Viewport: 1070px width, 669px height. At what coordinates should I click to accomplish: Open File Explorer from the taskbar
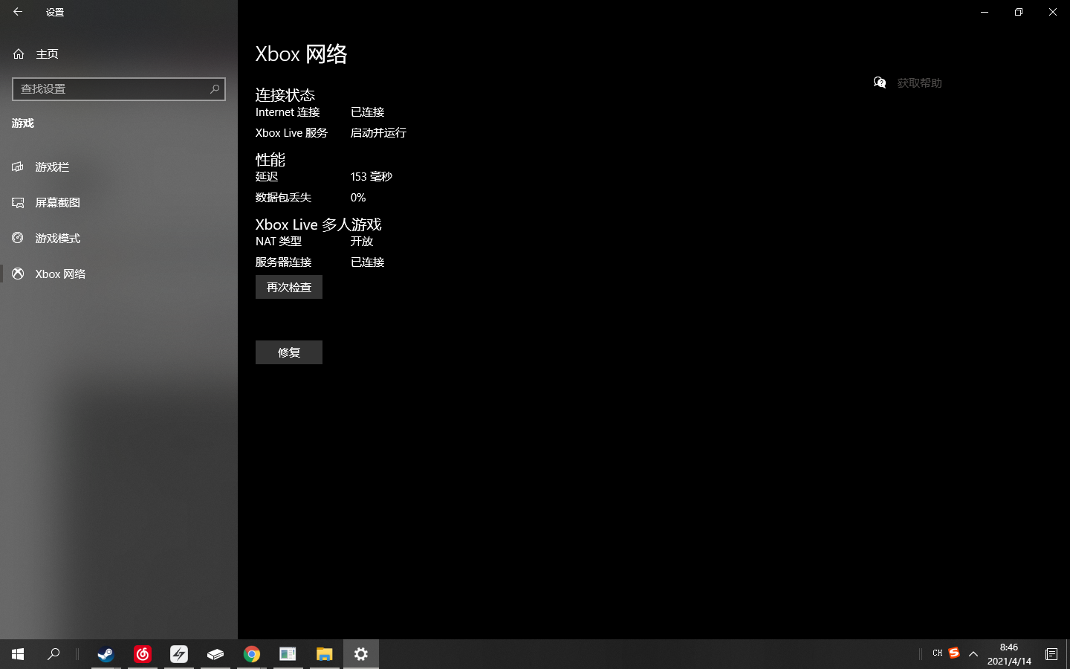point(324,654)
